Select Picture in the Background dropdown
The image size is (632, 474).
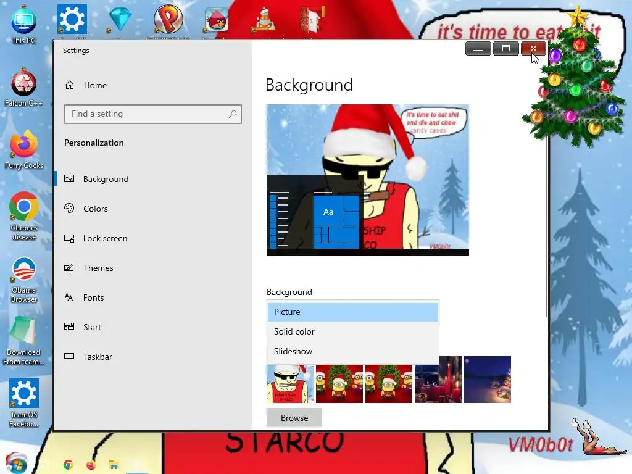[x=352, y=312]
